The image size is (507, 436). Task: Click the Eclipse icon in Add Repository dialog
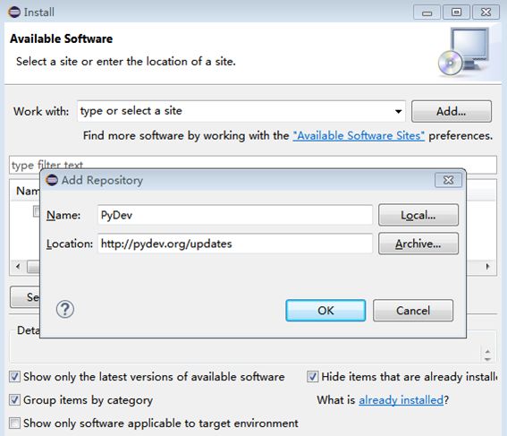click(x=52, y=180)
